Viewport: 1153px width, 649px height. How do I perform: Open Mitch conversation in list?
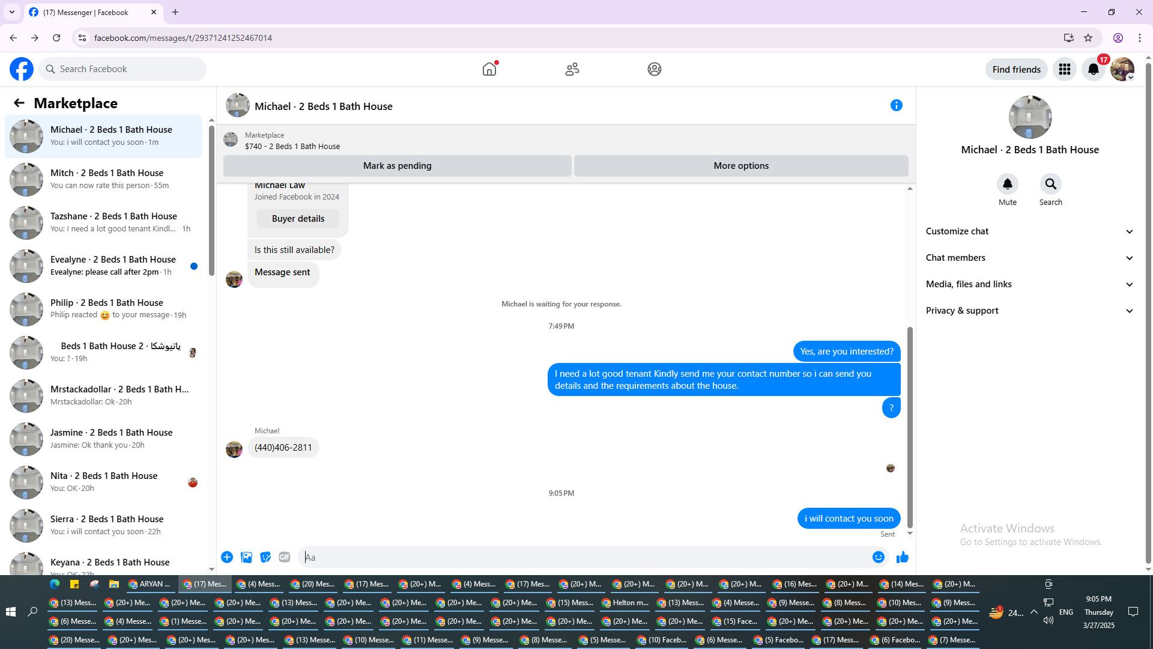pyautogui.click(x=104, y=180)
